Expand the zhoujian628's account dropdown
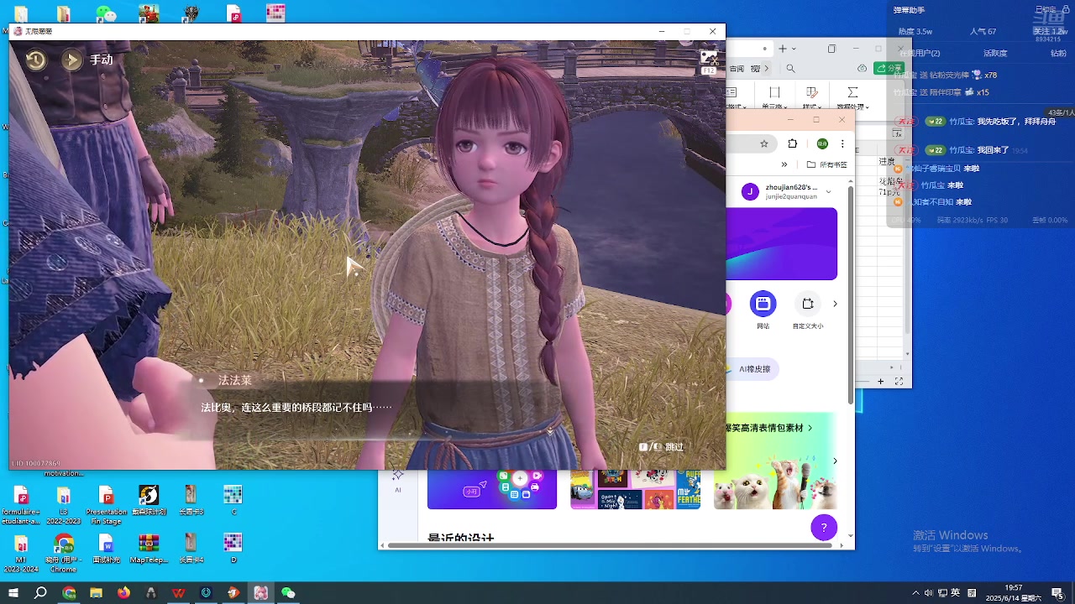Image resolution: width=1075 pixels, height=604 pixels. (829, 191)
